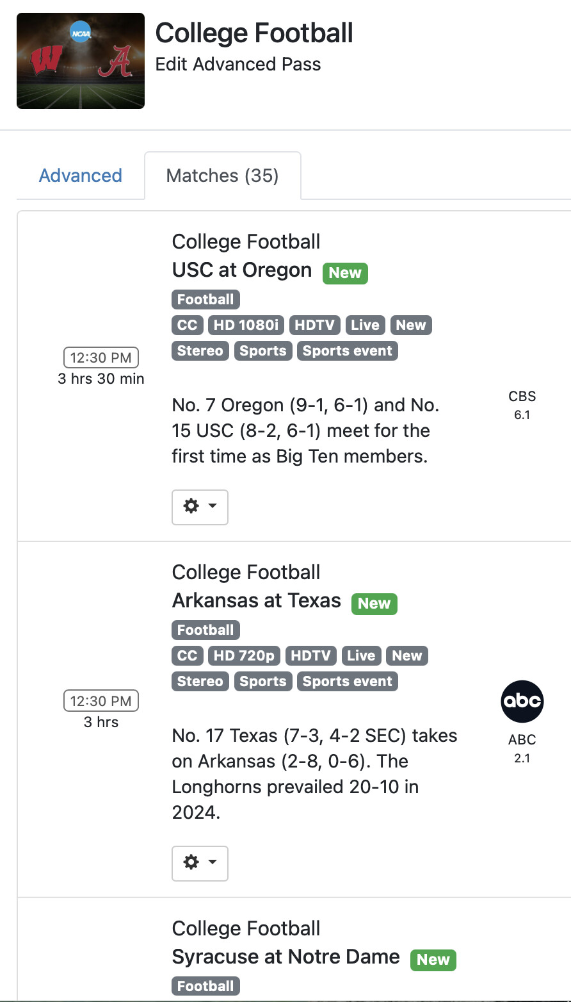This screenshot has width=571, height=1002.
Task: Switch to the Advanced tab
Action: pos(81,176)
